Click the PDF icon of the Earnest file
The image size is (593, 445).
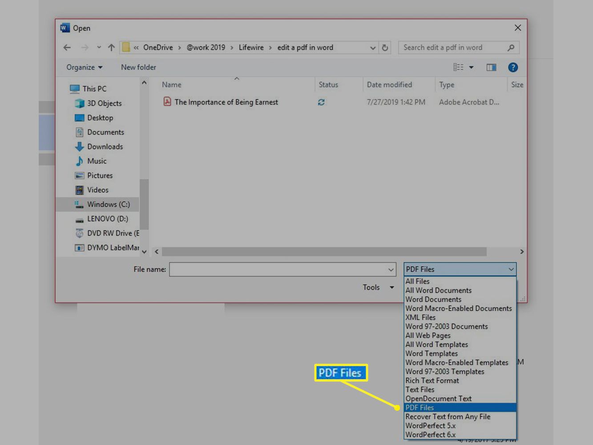(167, 101)
